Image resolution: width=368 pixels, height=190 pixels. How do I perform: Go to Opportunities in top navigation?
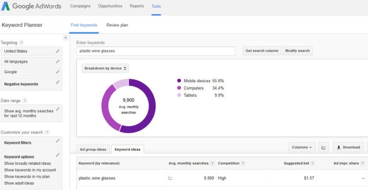110,6
